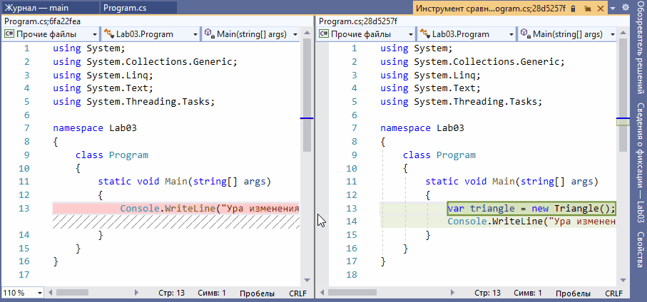Open right pane Прочие файлы dropdown

[x=366, y=34]
